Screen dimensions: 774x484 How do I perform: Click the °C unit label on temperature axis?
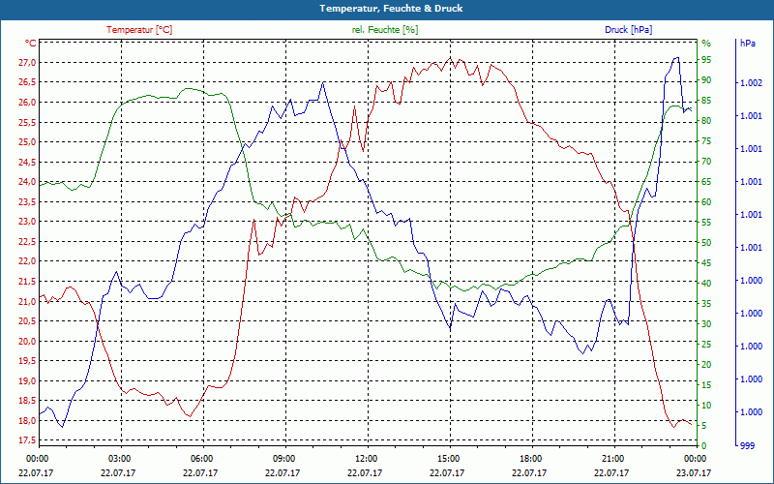[31, 43]
